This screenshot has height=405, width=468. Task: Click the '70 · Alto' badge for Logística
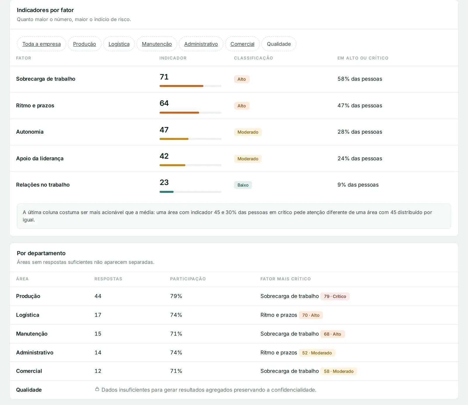(x=311, y=315)
